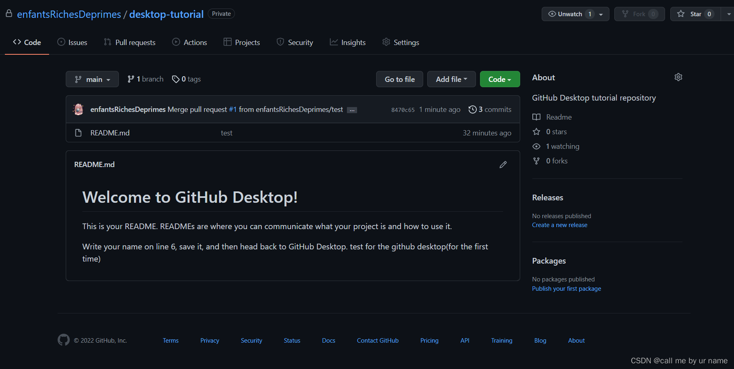Edit the README using the pencil icon

click(x=503, y=165)
